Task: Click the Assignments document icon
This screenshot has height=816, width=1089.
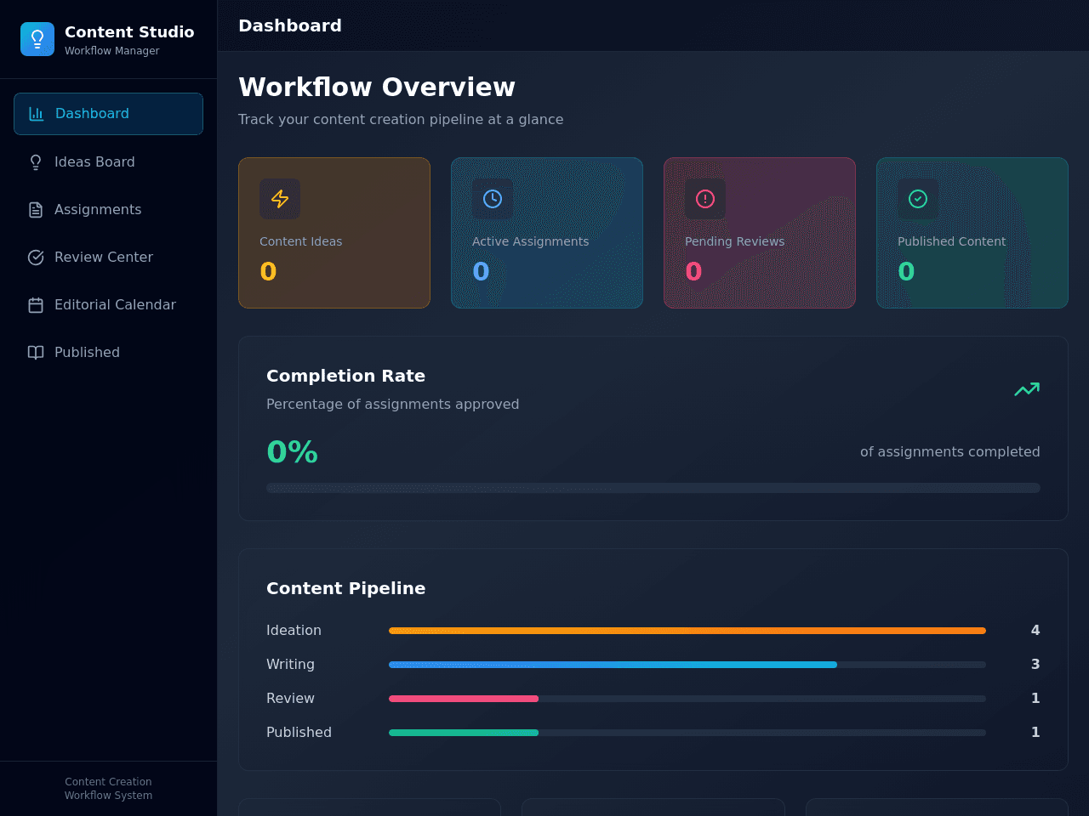Action: pos(36,210)
